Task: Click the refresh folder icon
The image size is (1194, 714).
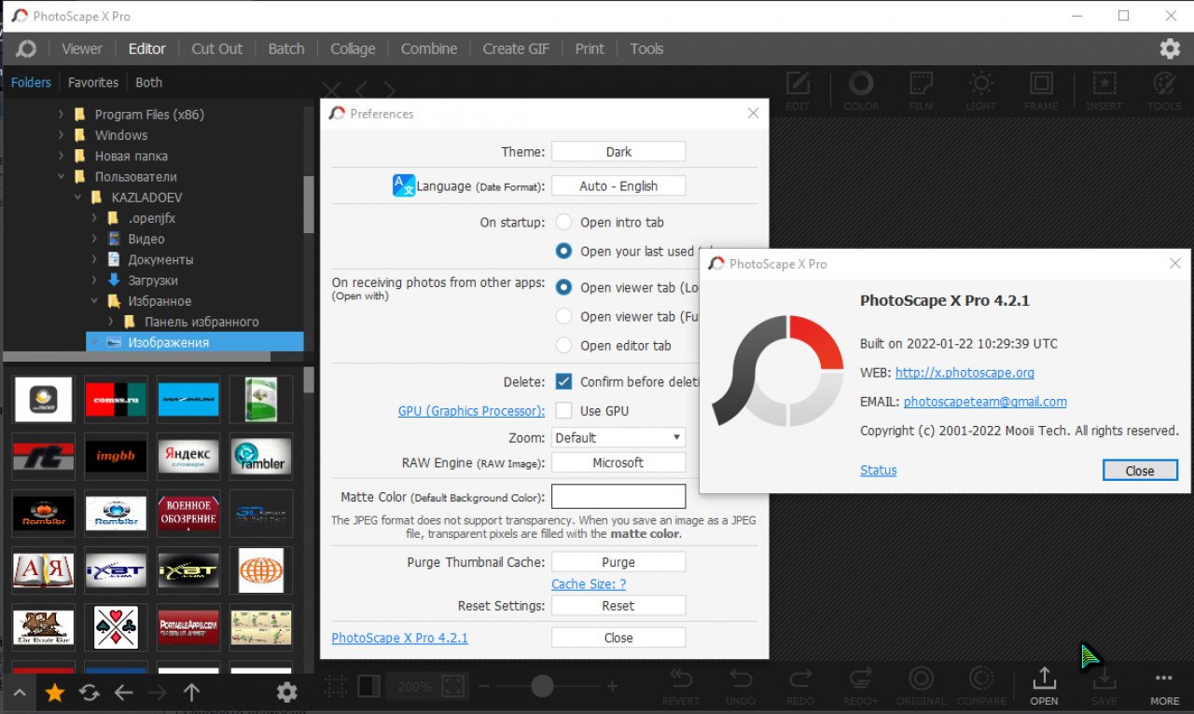Action: point(90,693)
